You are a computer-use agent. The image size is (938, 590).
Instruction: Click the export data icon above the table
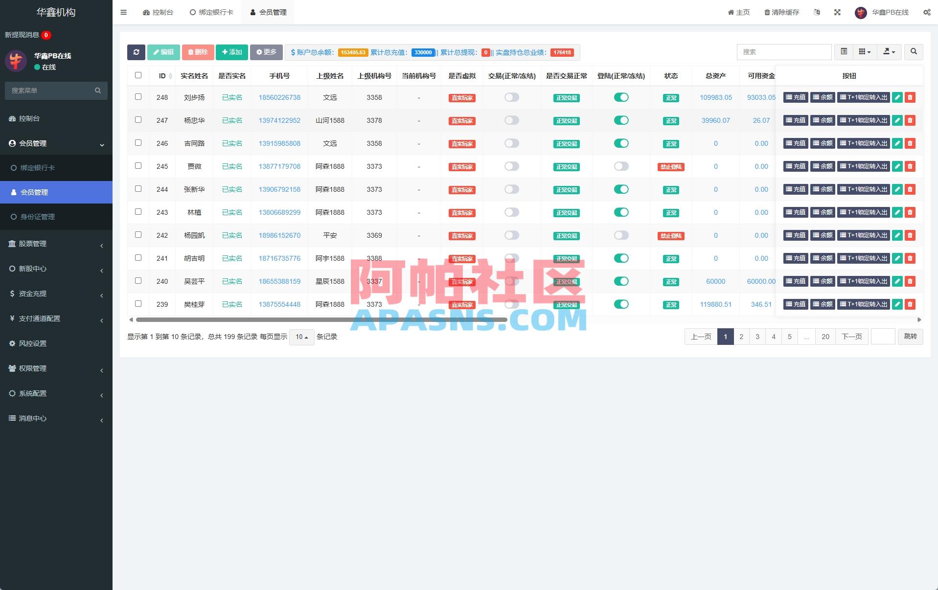[x=889, y=52]
